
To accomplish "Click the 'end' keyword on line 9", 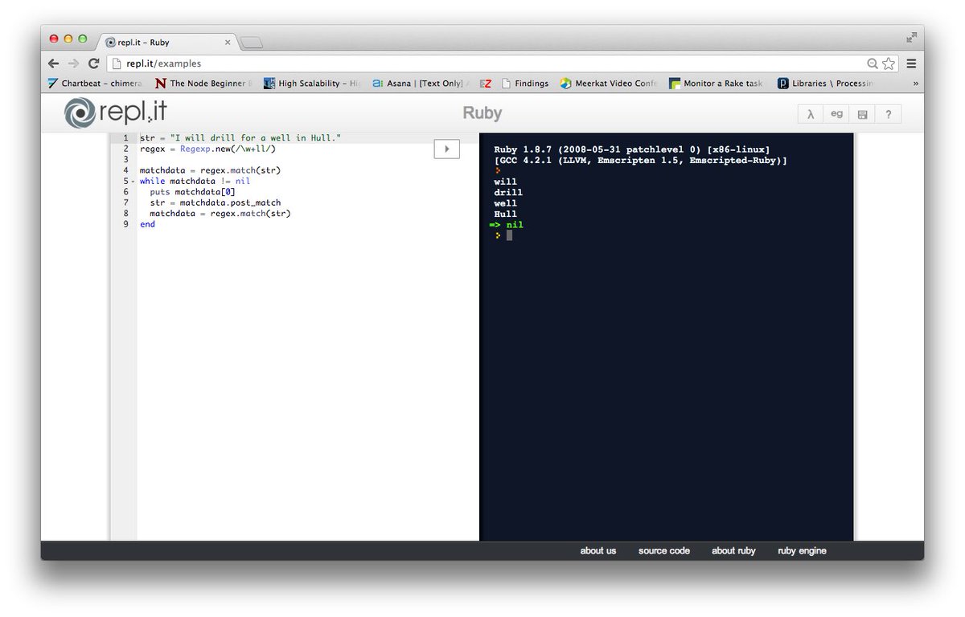I will (x=147, y=224).
